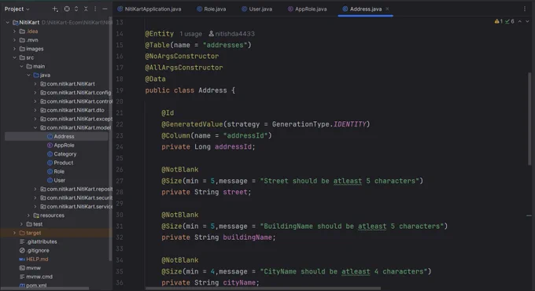Click author hint nitishda4433
535x291 pixels.
tap(231, 34)
